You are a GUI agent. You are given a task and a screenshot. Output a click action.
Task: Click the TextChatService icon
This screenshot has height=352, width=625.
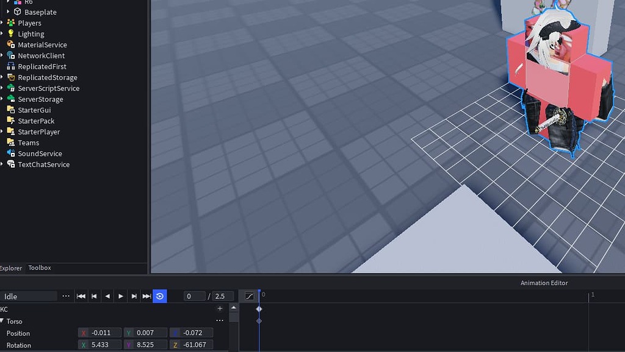pyautogui.click(x=11, y=164)
